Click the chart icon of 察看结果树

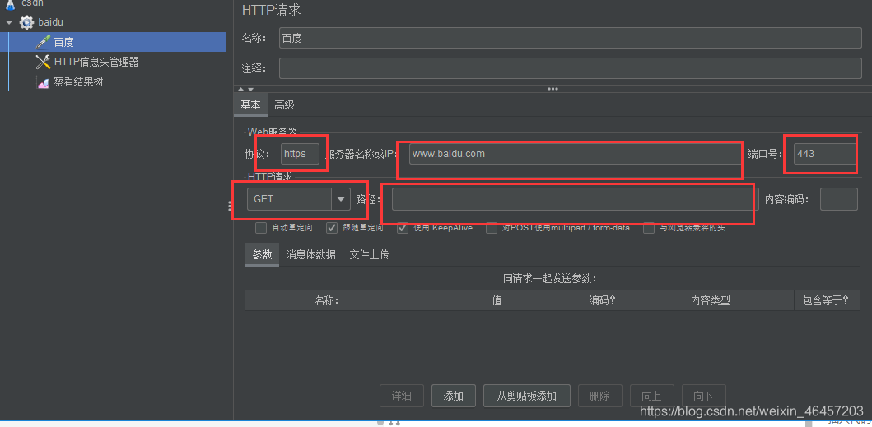[x=43, y=82]
